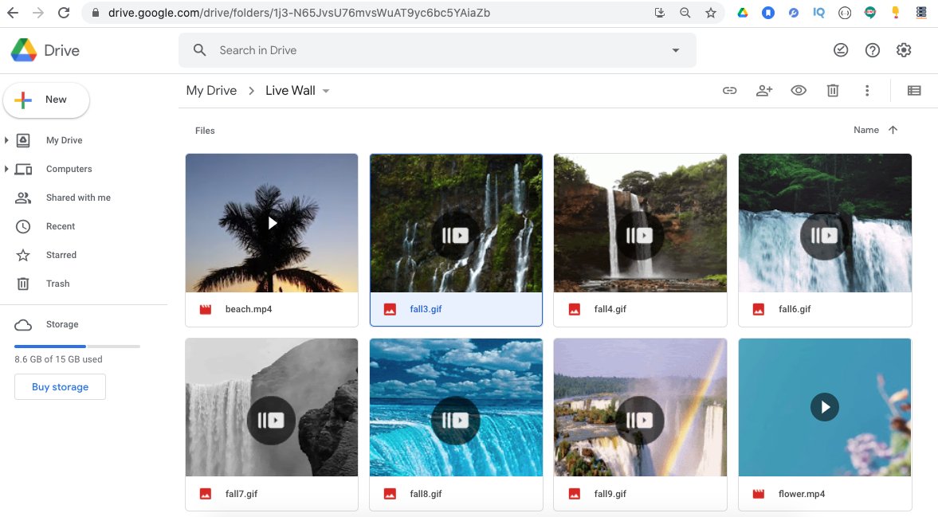938x517 pixels.
Task: Select the fall7.gif grayscale thumbnail
Action: pos(272,408)
